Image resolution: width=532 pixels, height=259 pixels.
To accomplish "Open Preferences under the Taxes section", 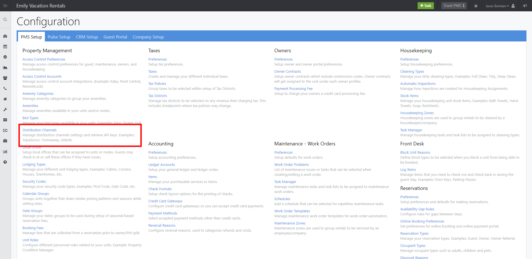I will click(x=157, y=59).
